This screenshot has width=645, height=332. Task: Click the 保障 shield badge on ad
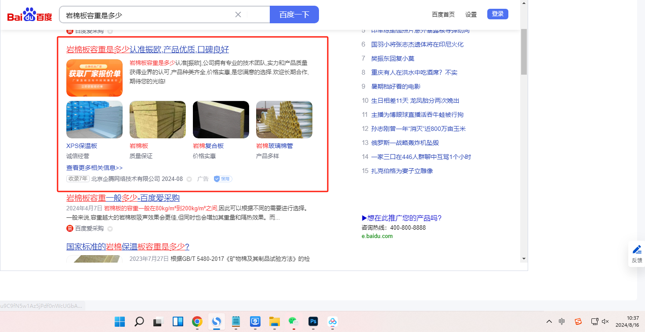(x=223, y=179)
